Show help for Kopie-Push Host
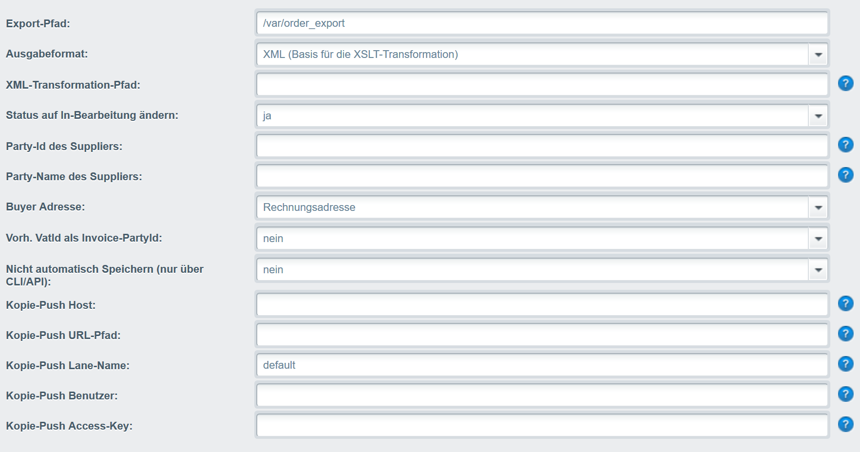The image size is (860, 452). click(845, 303)
